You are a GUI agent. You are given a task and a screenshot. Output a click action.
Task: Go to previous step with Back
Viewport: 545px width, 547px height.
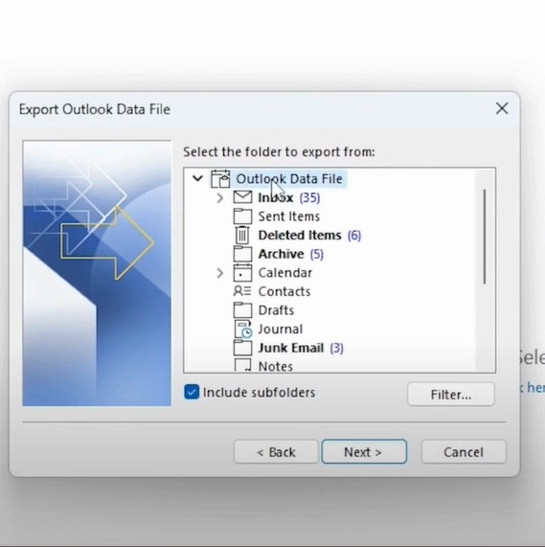pyautogui.click(x=276, y=452)
